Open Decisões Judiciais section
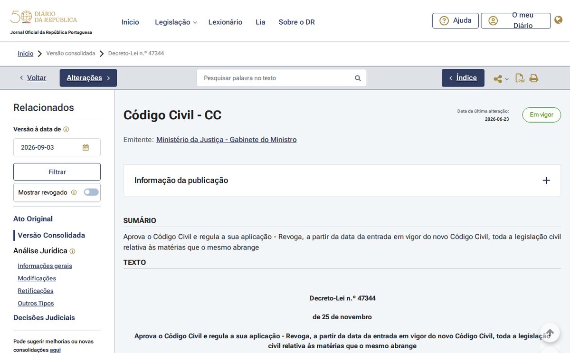The height and width of the screenshot is (353, 570). (x=44, y=318)
